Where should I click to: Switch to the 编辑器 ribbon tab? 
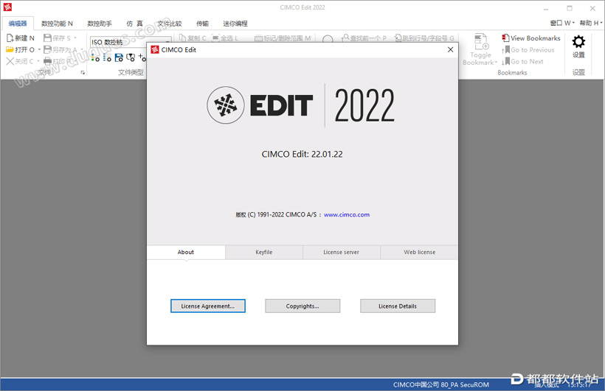click(x=18, y=24)
